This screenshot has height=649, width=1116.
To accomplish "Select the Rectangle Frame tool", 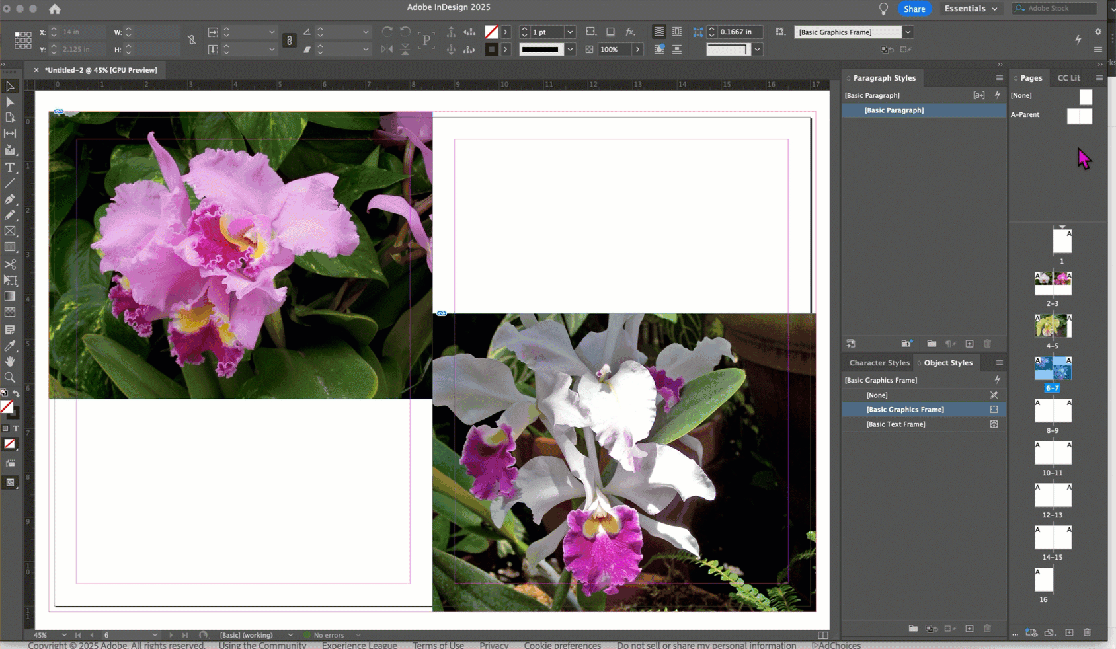I will [x=10, y=231].
